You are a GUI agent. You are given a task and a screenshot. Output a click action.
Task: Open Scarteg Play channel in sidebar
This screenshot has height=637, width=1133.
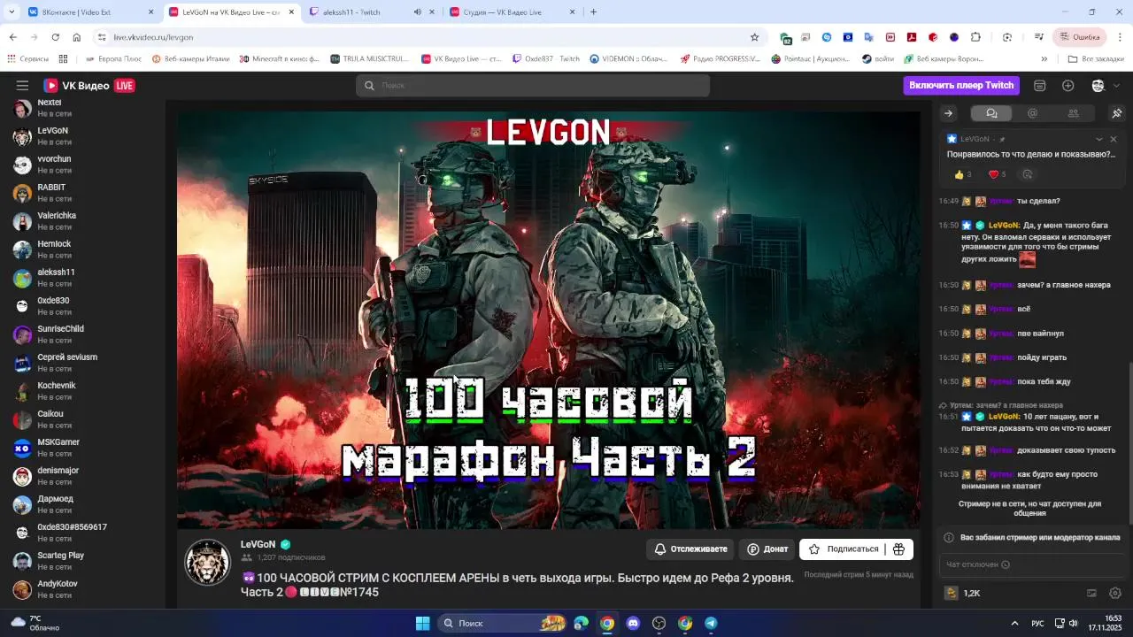click(x=82, y=561)
